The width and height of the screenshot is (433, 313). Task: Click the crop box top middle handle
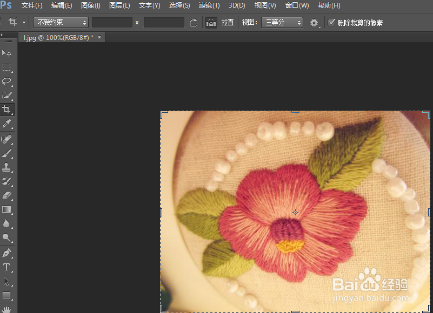(x=295, y=111)
